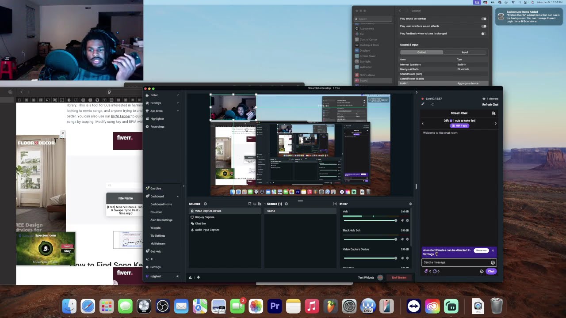The image size is (566, 318).
Task: Toggle Play user interface sound effects
Action: (484, 26)
